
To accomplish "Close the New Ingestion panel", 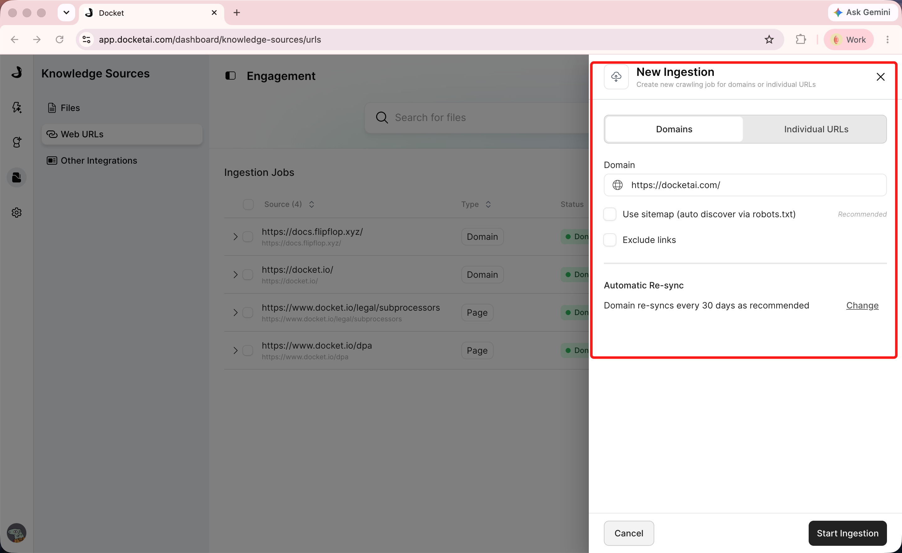I will tap(880, 76).
